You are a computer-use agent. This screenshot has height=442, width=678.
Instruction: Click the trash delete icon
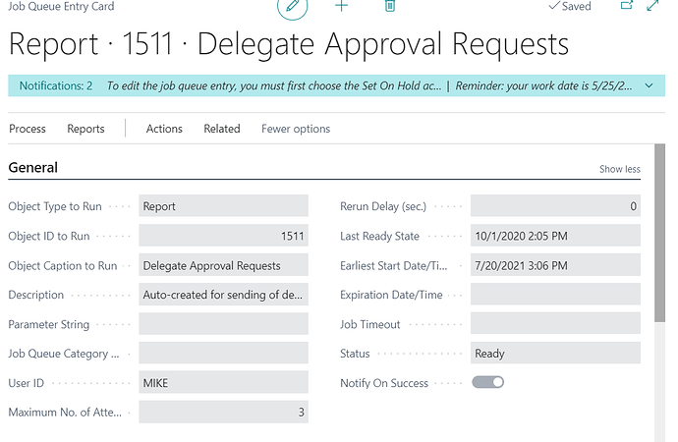[390, 6]
